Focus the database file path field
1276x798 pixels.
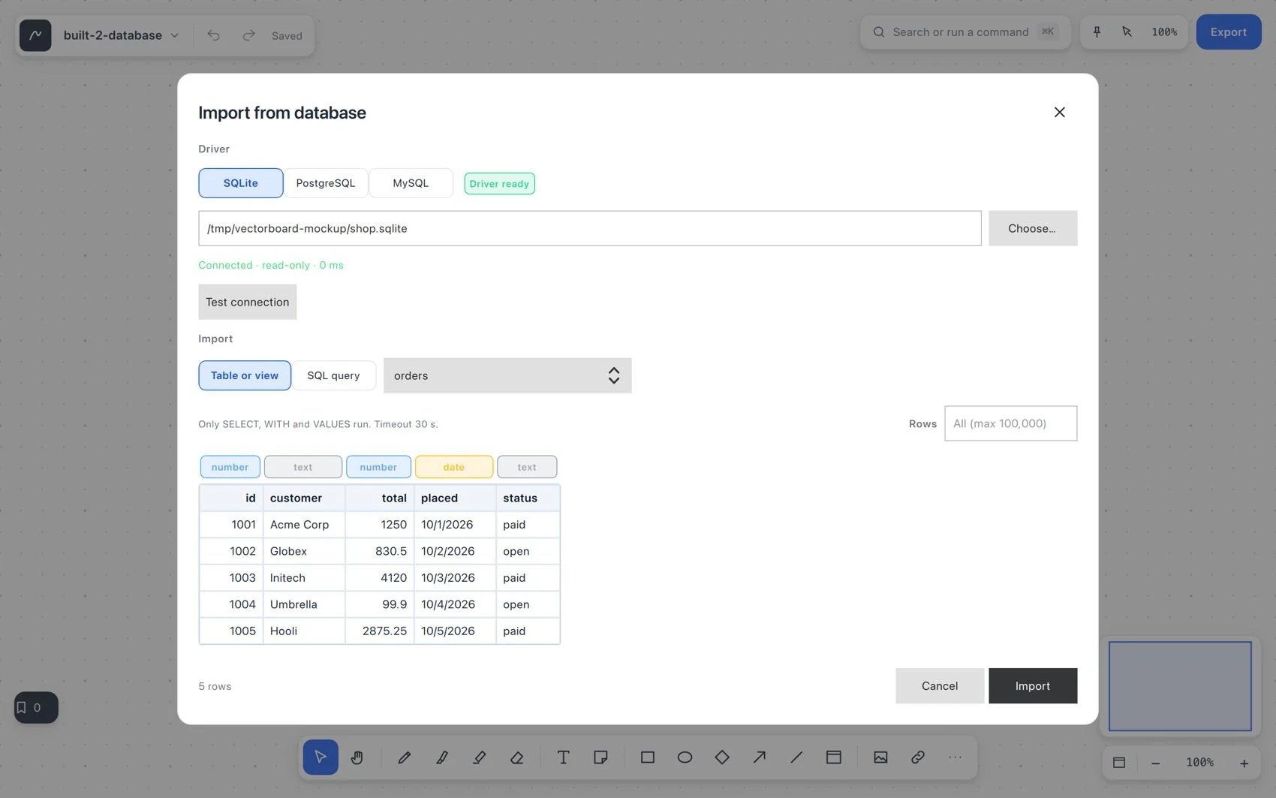(590, 228)
